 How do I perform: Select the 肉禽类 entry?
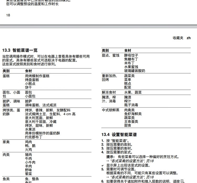pyautogui.click(x=129, y=110)
